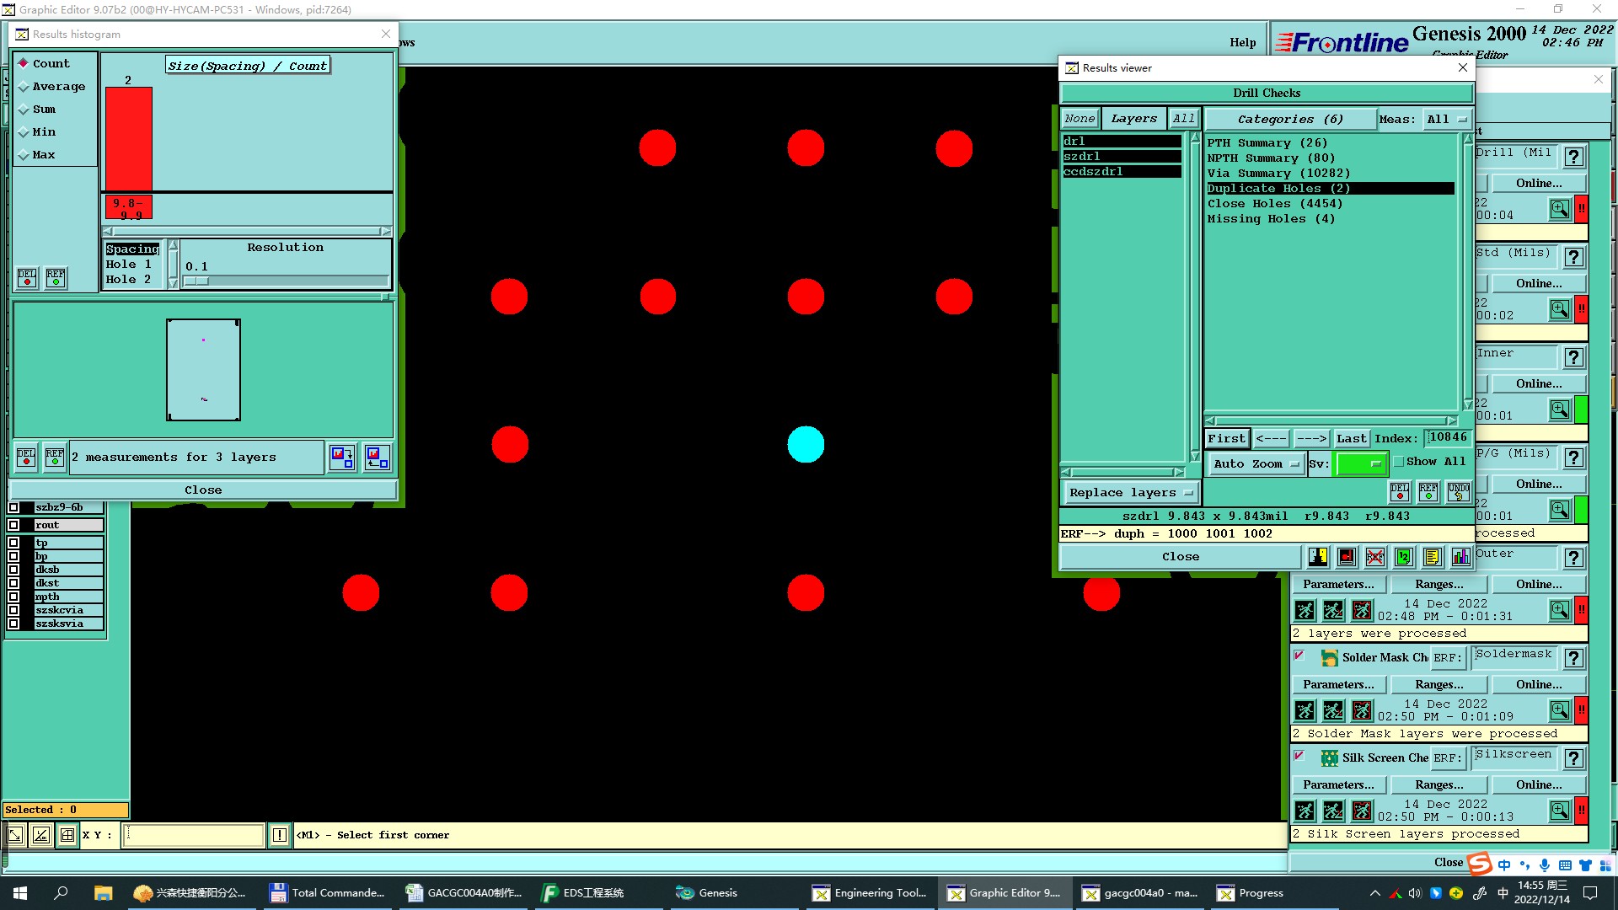The height and width of the screenshot is (910, 1618).
Task: Open Total Commander from the taskbar
Action: pyautogui.click(x=328, y=893)
